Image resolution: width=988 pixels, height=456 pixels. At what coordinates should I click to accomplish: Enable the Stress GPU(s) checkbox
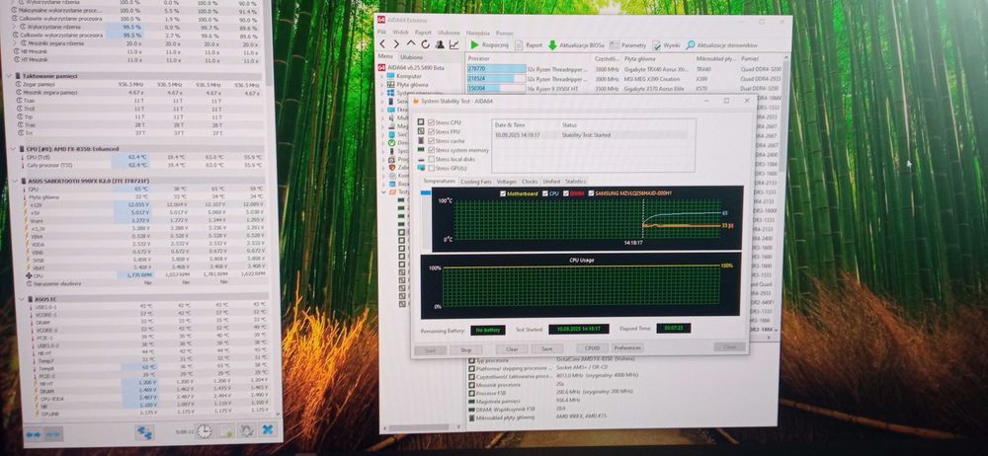coord(431,168)
